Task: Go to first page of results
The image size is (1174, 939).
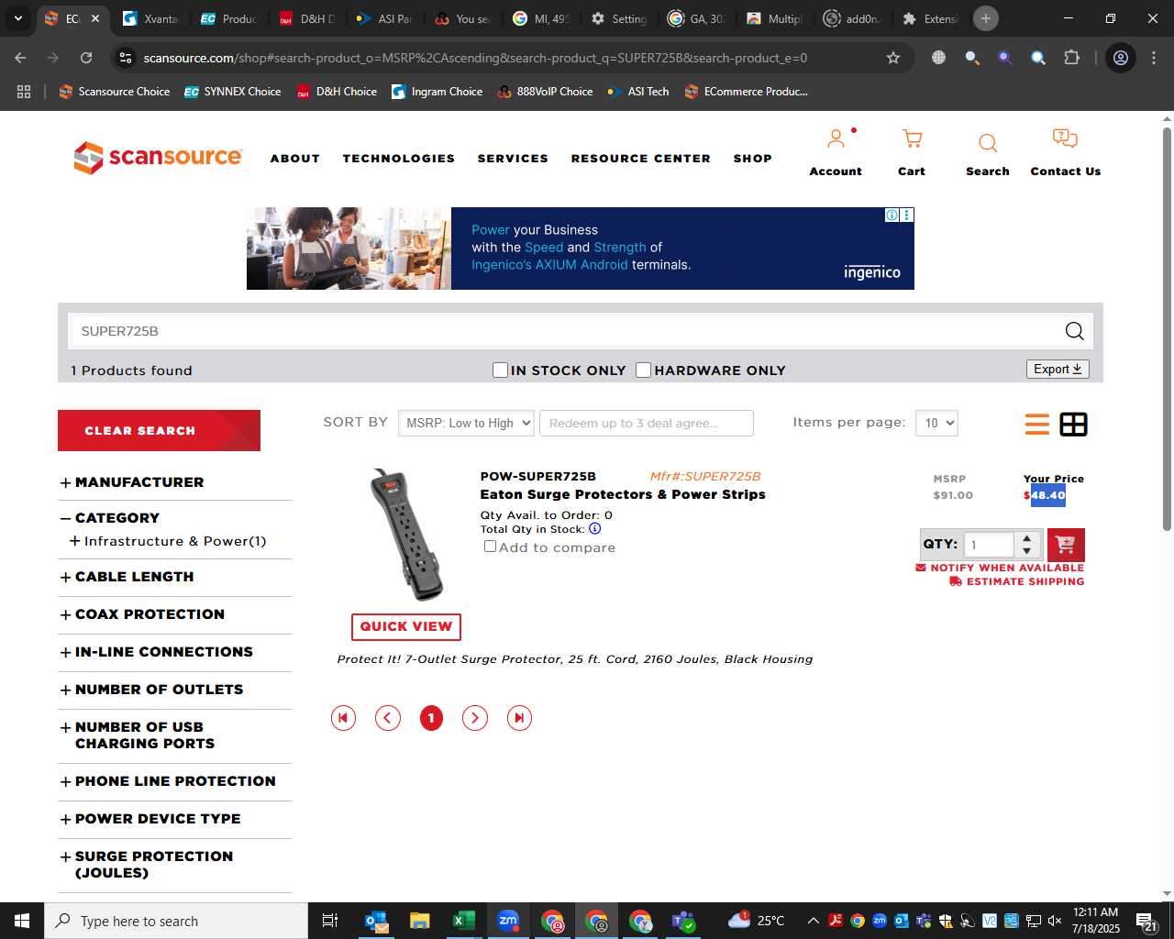Action: coord(343,718)
